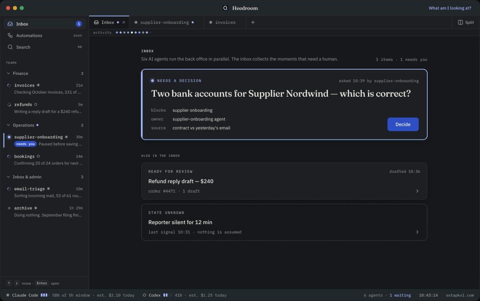Open the Inbox in the sidebar

click(44, 24)
